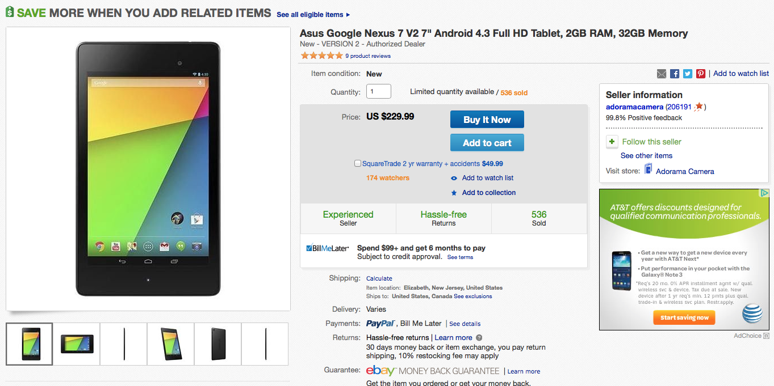Image resolution: width=774 pixels, height=386 pixels.
Task: Expand See all eligible items arrow
Action: pyautogui.click(x=348, y=15)
